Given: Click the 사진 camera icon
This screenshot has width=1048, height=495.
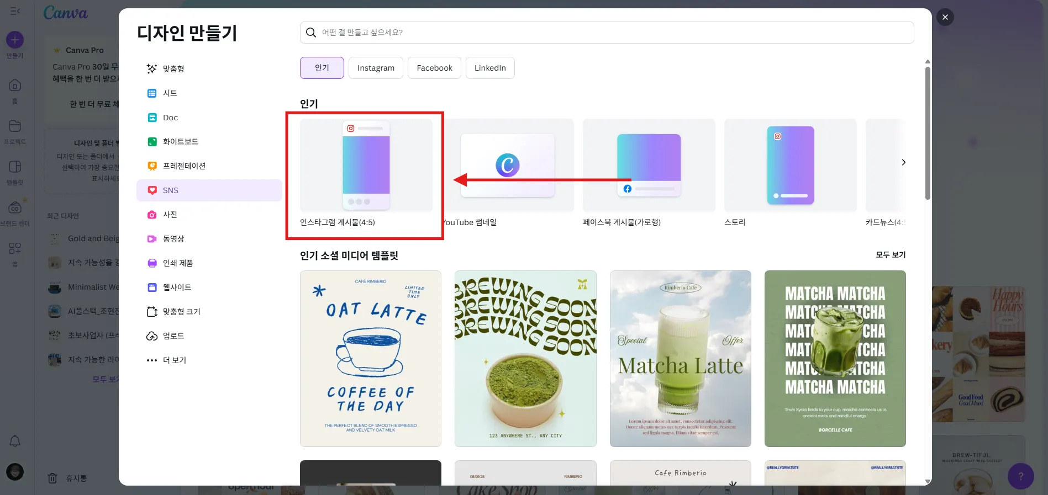Looking at the screenshot, I should (152, 215).
